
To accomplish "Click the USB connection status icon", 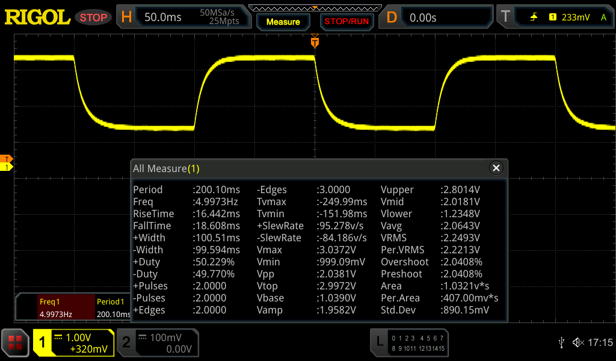I will tap(561, 342).
